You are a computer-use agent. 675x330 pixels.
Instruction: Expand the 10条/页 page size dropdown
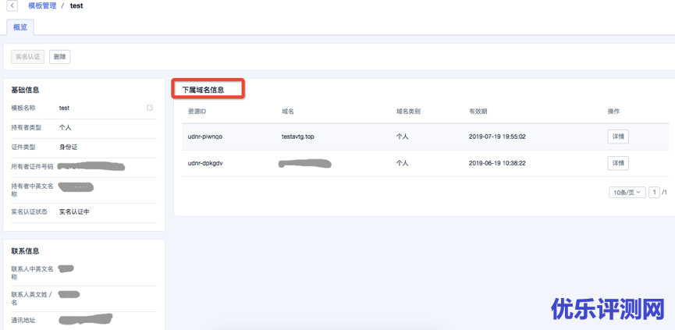tap(627, 192)
